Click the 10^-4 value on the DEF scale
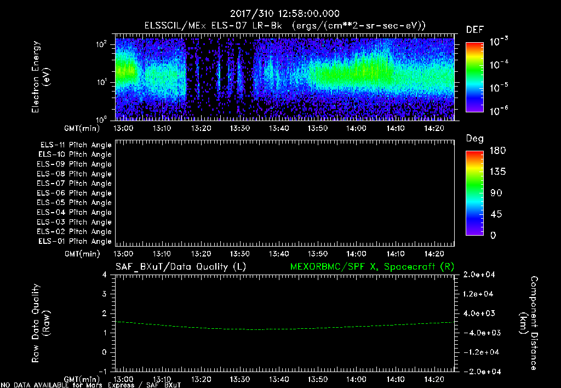 [499, 65]
